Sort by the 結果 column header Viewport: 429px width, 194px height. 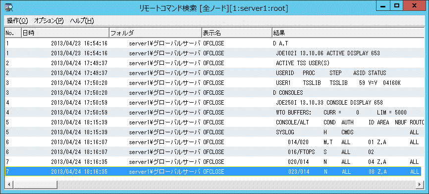click(x=348, y=33)
